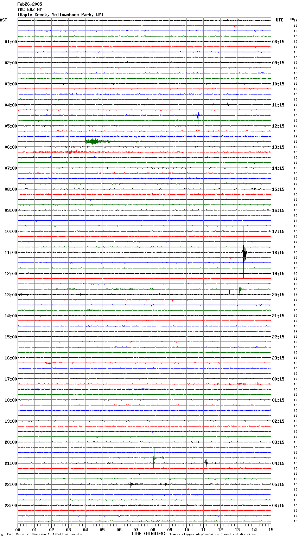Click the 17:15 UTC time label
Viewport: 299px width, 539px height.
click(x=278, y=232)
